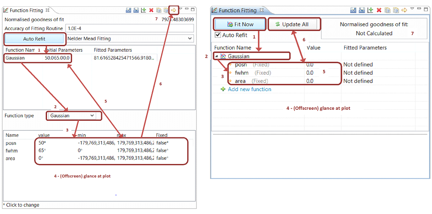This screenshot has width=432, height=214.
Task: Click the Accuracy of Fitting Routine field
Action: tap(129, 28)
